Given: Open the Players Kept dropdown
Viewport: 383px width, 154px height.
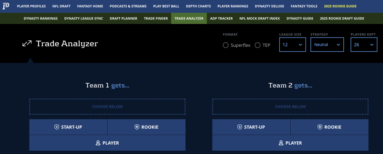Looking at the screenshot, I should [x=364, y=45].
